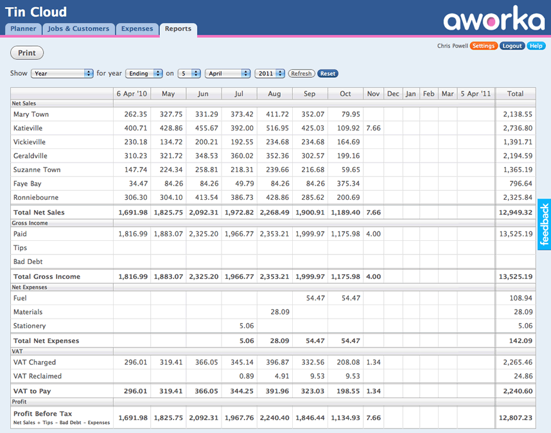Viewport: 551px width, 433px height.
Task: Change the day number dropdown
Action: (x=189, y=74)
